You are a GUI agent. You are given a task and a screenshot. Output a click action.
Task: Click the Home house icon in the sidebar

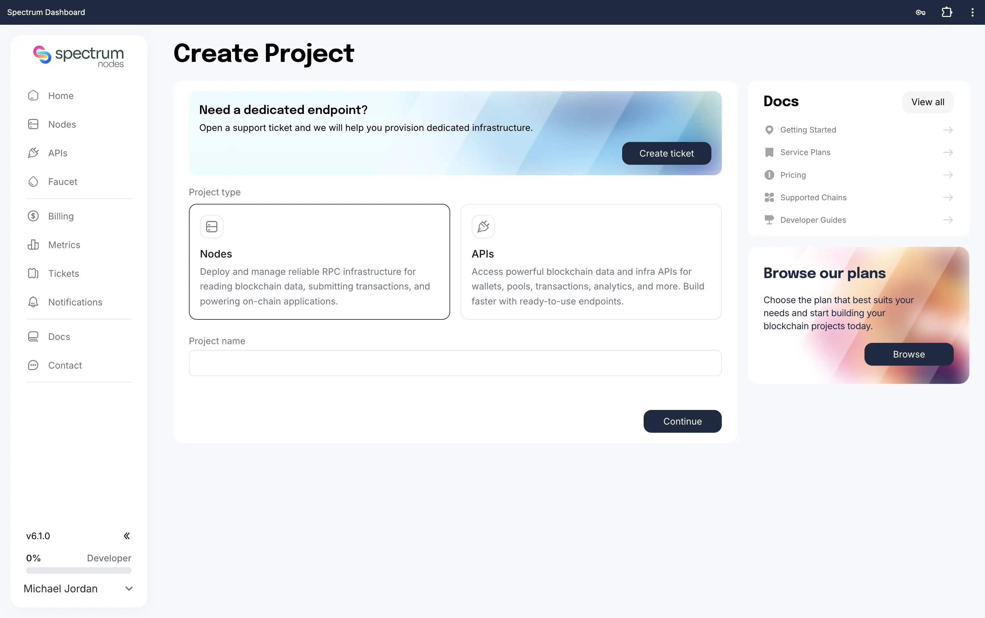tap(33, 96)
